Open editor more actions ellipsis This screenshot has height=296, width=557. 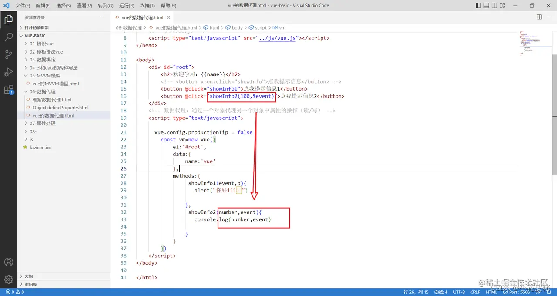click(x=549, y=17)
